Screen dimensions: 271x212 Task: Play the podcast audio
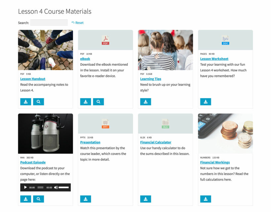pyautogui.click(x=25, y=187)
